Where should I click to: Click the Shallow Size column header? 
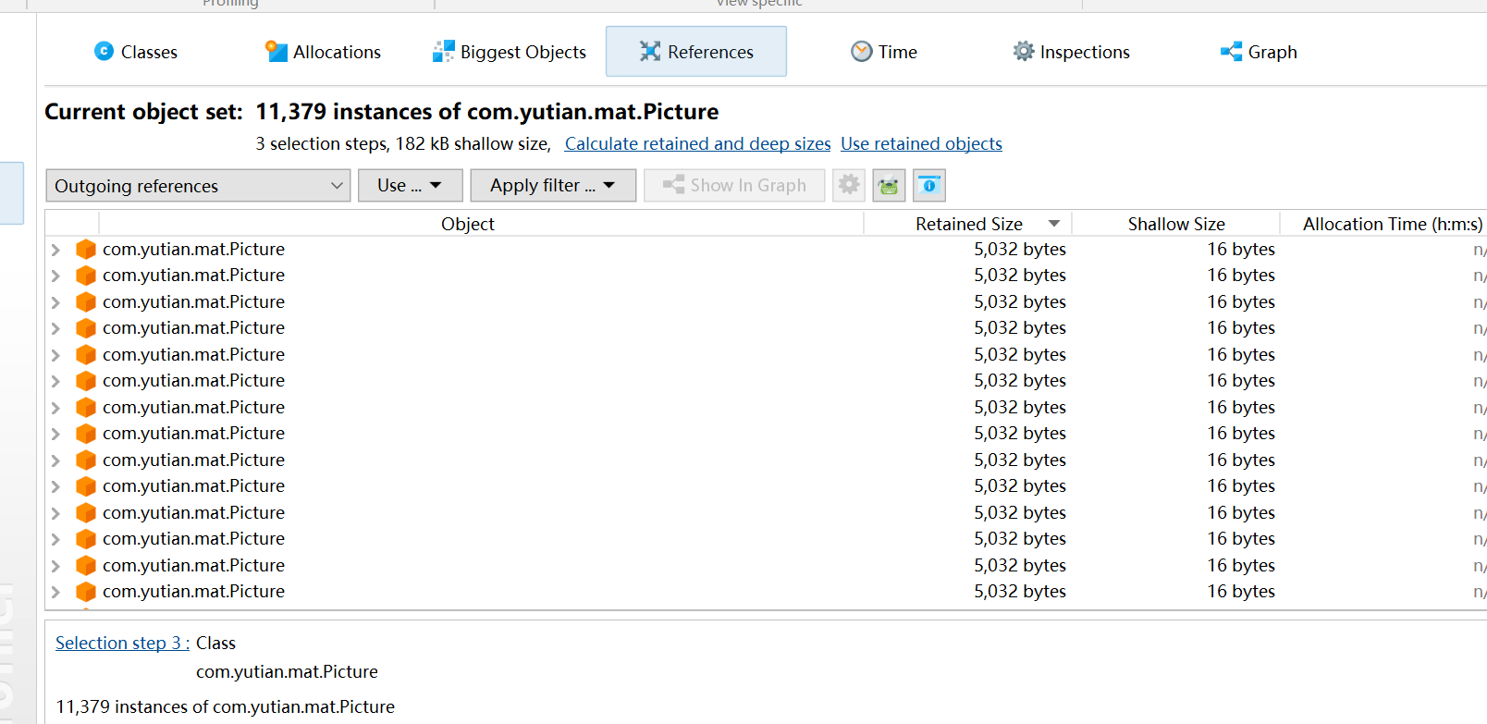[x=1175, y=224]
